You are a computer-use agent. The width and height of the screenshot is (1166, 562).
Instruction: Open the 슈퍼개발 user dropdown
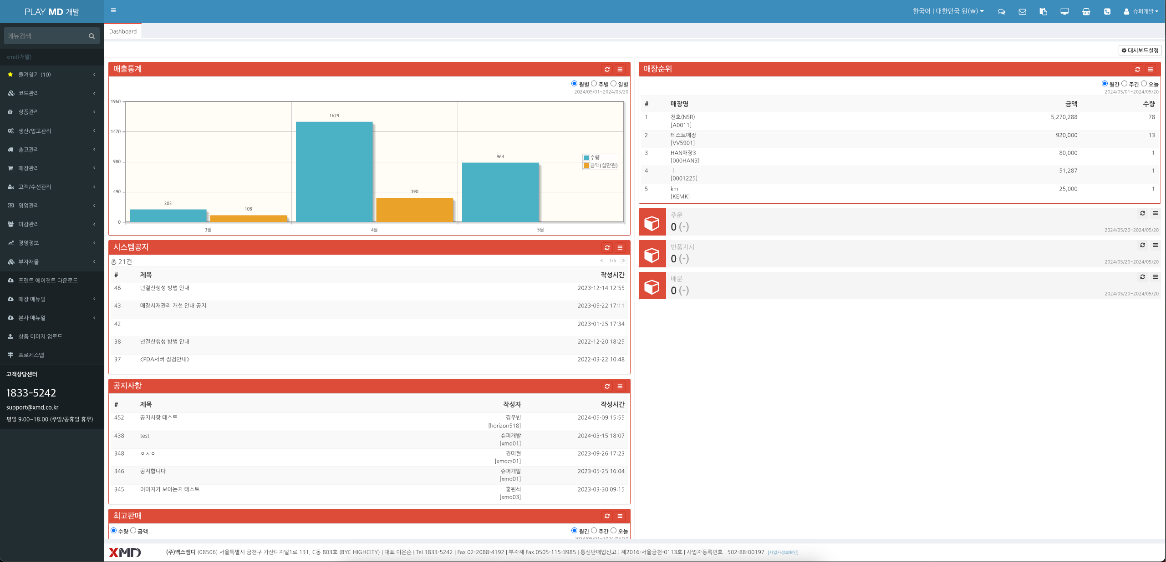point(1142,11)
